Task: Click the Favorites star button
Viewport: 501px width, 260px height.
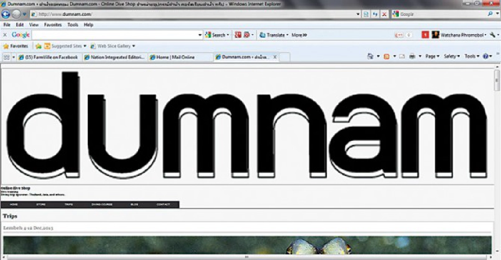Action: 16,46
